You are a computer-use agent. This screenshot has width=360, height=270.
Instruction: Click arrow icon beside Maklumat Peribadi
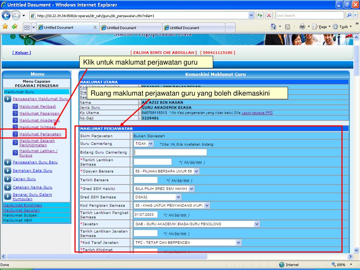[x=15, y=107]
